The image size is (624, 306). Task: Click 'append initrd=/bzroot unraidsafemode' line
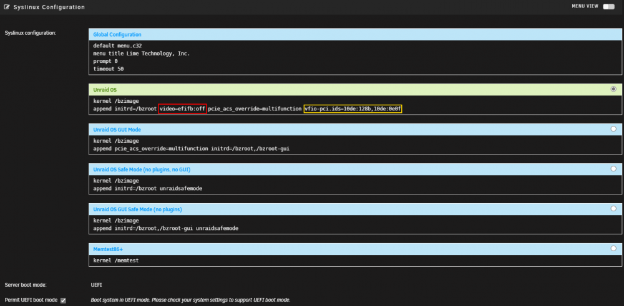[148, 188]
